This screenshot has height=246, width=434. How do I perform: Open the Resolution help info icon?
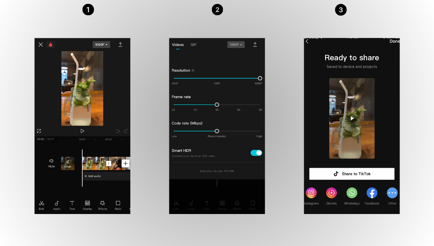tap(193, 71)
